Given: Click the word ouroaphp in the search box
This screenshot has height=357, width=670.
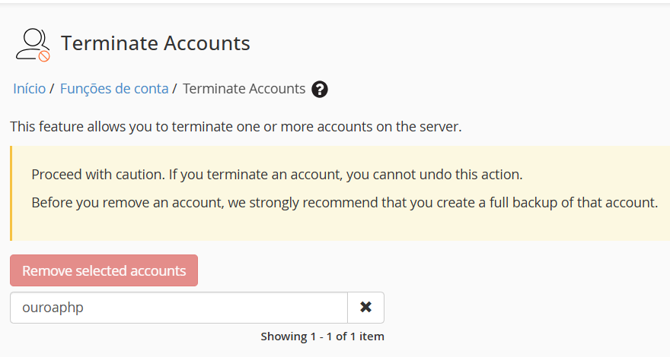Looking at the screenshot, I should point(51,308).
